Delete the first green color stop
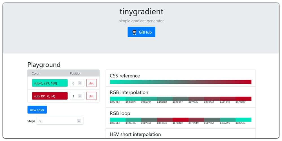The width and height of the screenshot is (282, 141). (x=91, y=83)
